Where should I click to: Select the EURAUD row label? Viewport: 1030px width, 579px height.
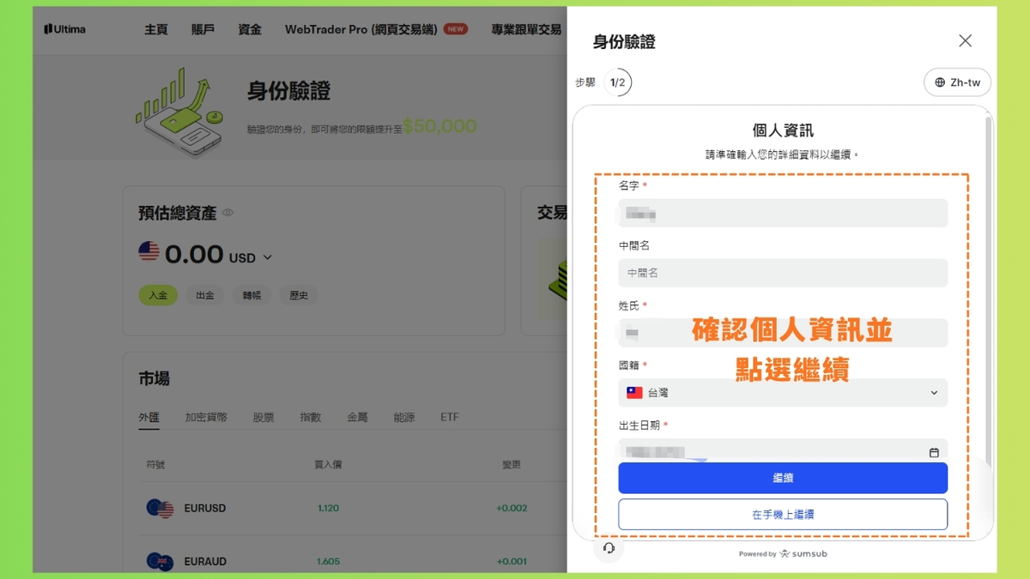[x=205, y=562]
